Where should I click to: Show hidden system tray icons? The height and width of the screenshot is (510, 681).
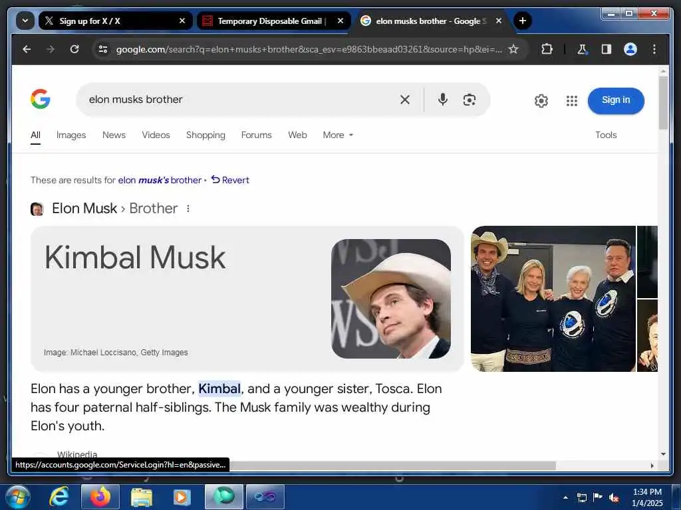pyautogui.click(x=565, y=497)
